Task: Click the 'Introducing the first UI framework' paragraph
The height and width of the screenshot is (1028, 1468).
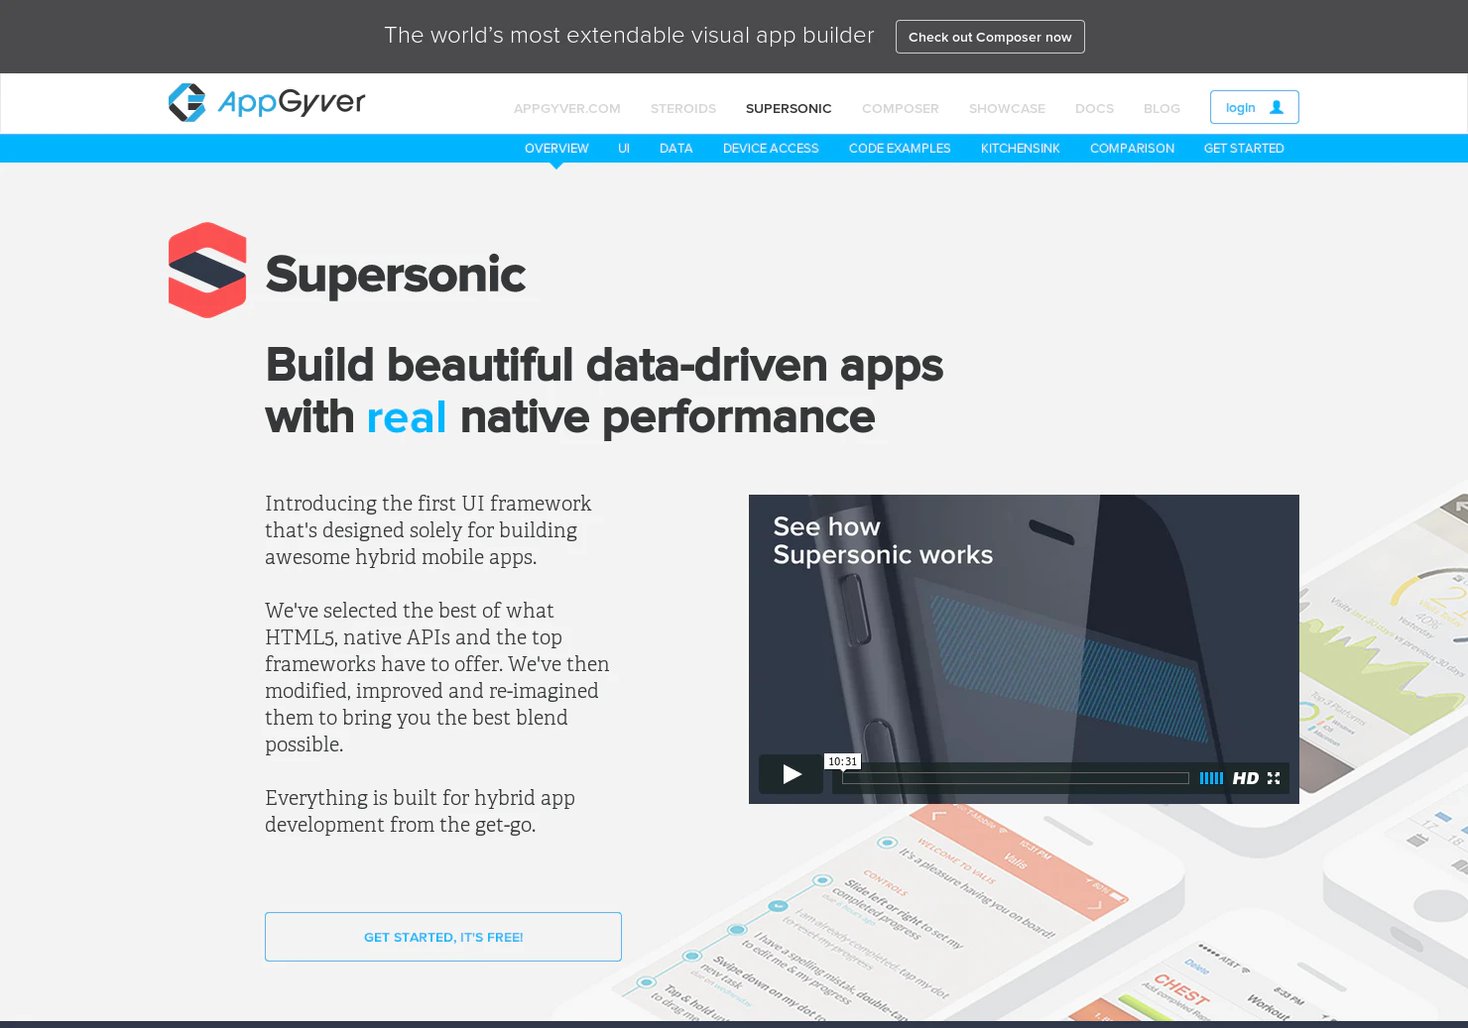Action: pos(428,530)
